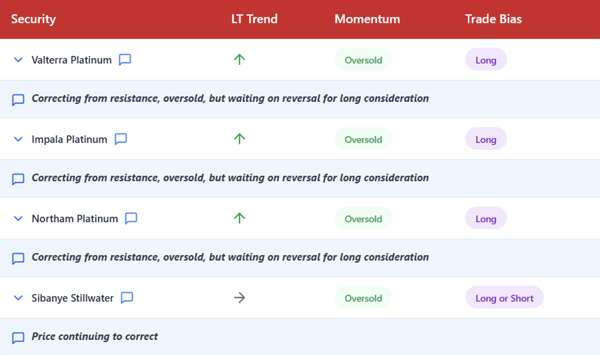Click comment icon beside Sibanye Stillwater
The width and height of the screenshot is (600, 355).
[127, 297]
